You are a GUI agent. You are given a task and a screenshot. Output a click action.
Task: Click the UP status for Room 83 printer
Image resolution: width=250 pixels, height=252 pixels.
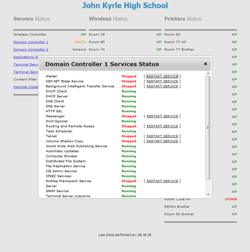coord(234,34)
